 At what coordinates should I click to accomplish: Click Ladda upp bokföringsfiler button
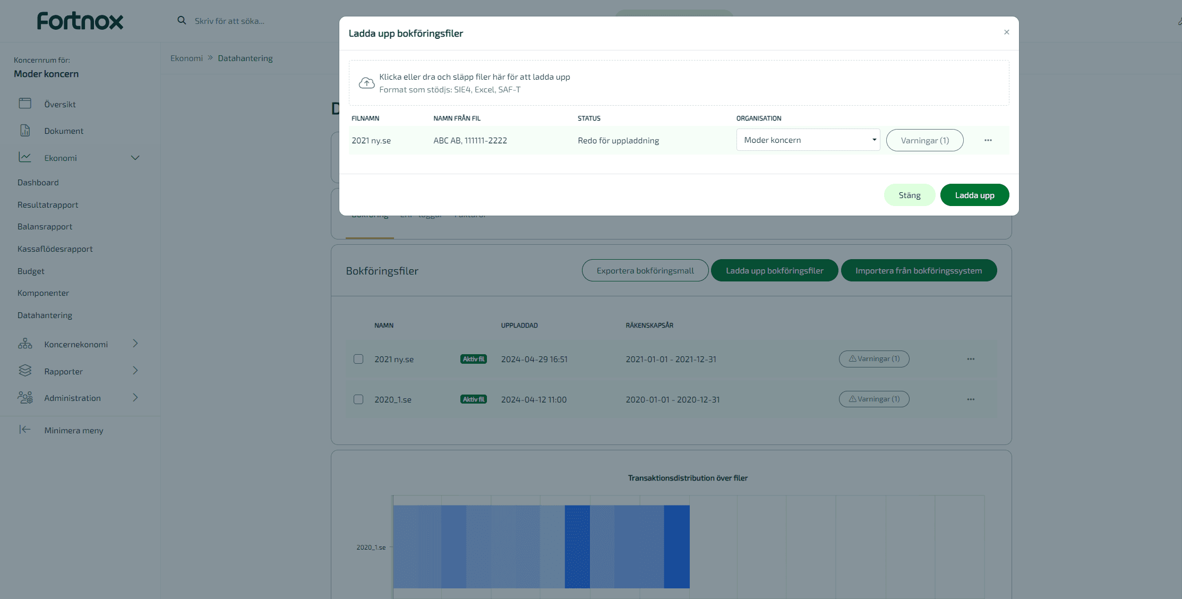[774, 271]
